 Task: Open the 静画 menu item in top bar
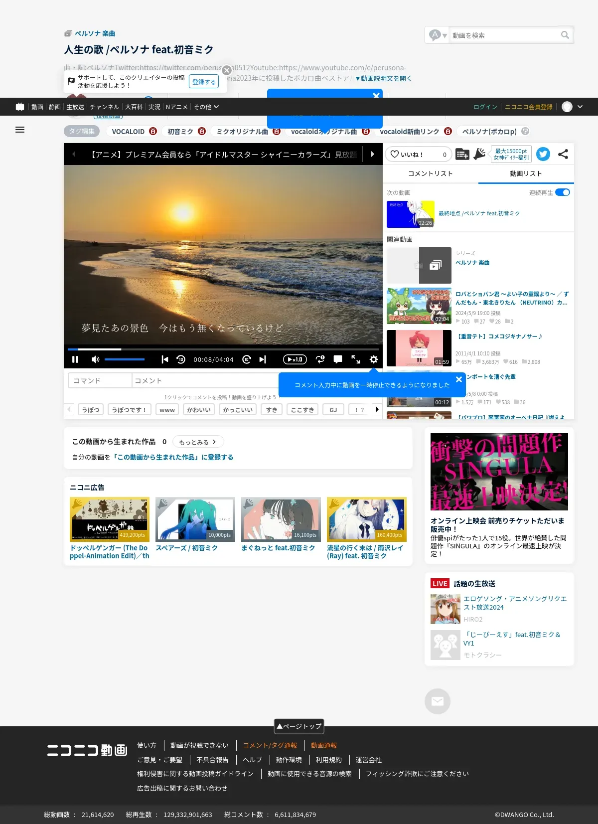55,107
